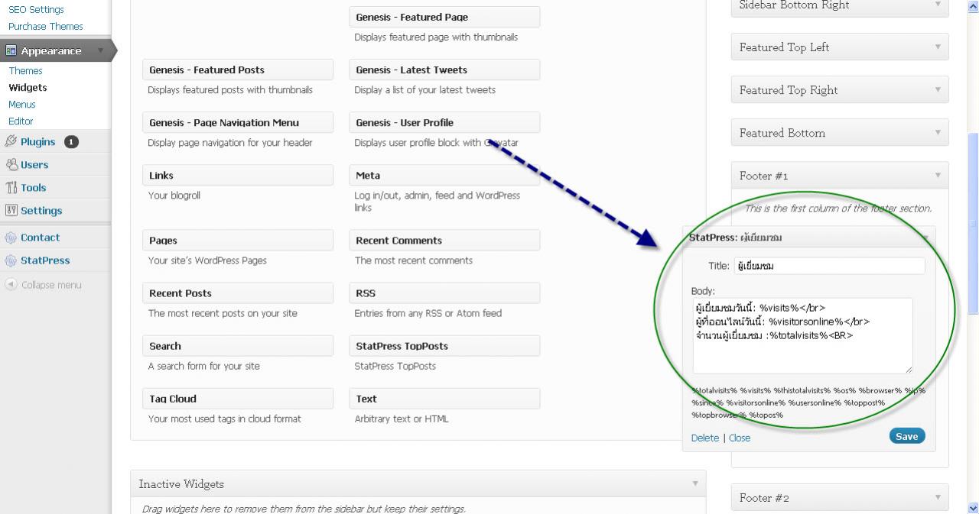Viewport: 979px width, 514px height.
Task: Click the Plugins menu icon
Action: 11,141
